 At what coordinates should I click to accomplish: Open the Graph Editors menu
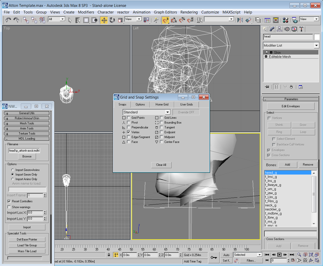tap(165, 12)
